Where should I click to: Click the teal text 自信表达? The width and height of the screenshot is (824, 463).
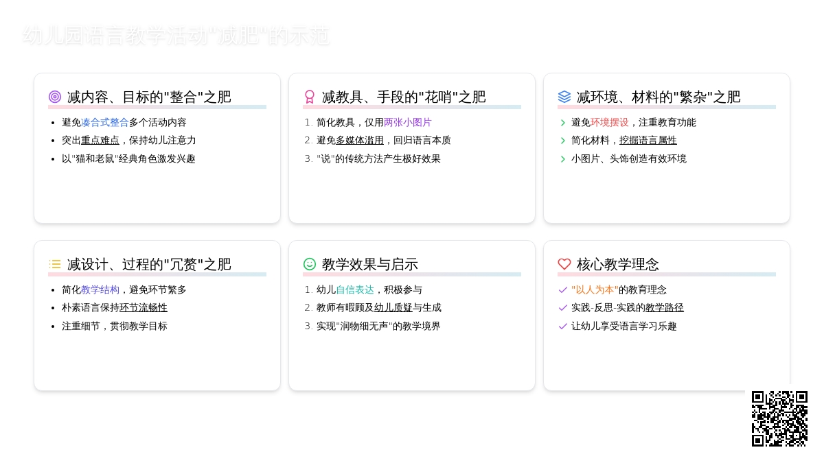tap(355, 290)
